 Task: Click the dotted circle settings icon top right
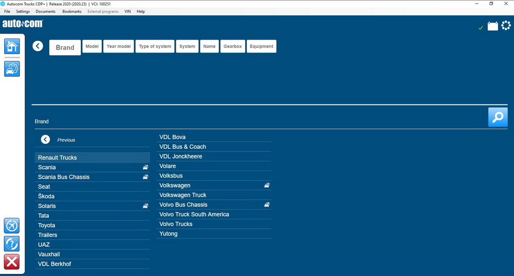point(506,26)
